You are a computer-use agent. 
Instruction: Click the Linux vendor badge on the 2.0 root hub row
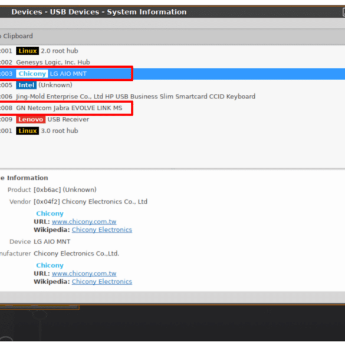click(x=28, y=51)
